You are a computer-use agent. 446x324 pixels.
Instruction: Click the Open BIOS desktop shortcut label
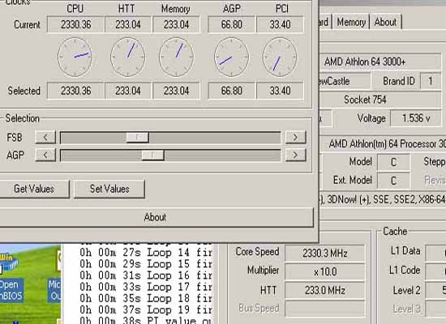(11, 290)
